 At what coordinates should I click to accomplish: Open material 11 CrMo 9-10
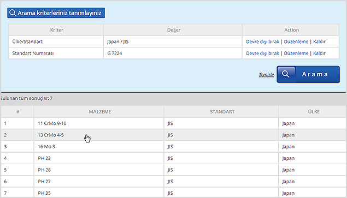[x=52, y=123]
